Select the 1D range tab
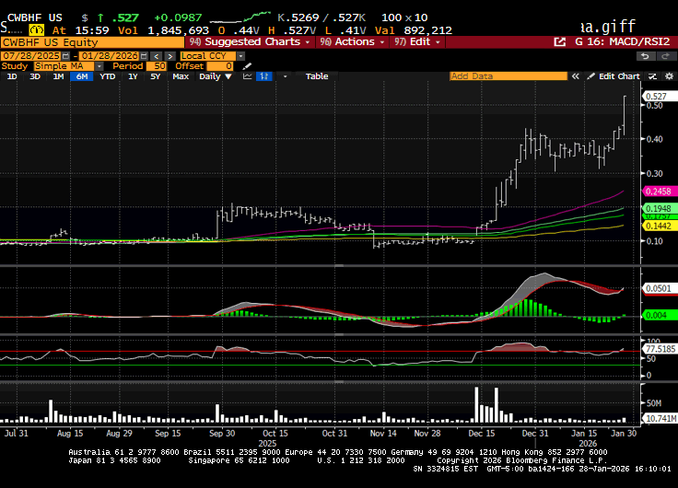 pos(12,76)
